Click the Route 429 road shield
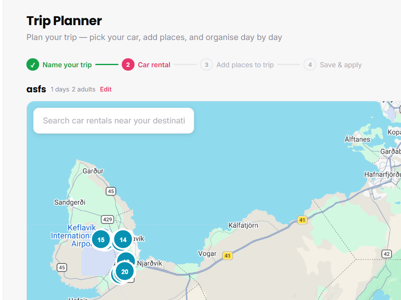Image resolution: width=401 pixels, height=300 pixels. [107, 219]
